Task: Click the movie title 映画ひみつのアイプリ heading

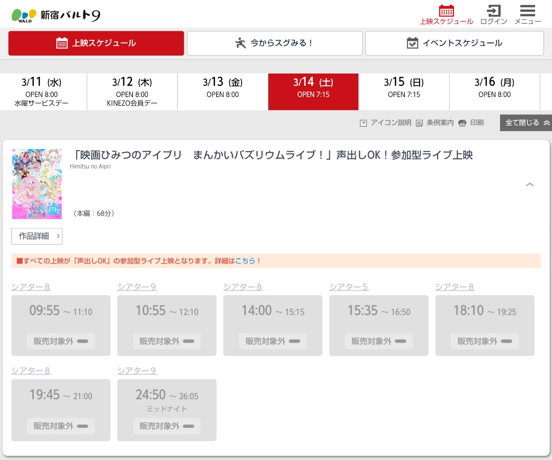Action: click(x=273, y=155)
